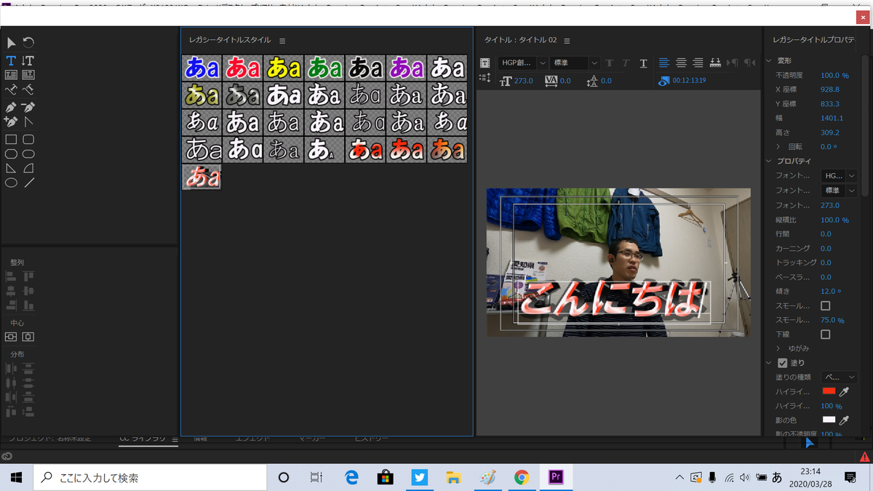Select the horizontal Area Type tool

tap(11, 74)
